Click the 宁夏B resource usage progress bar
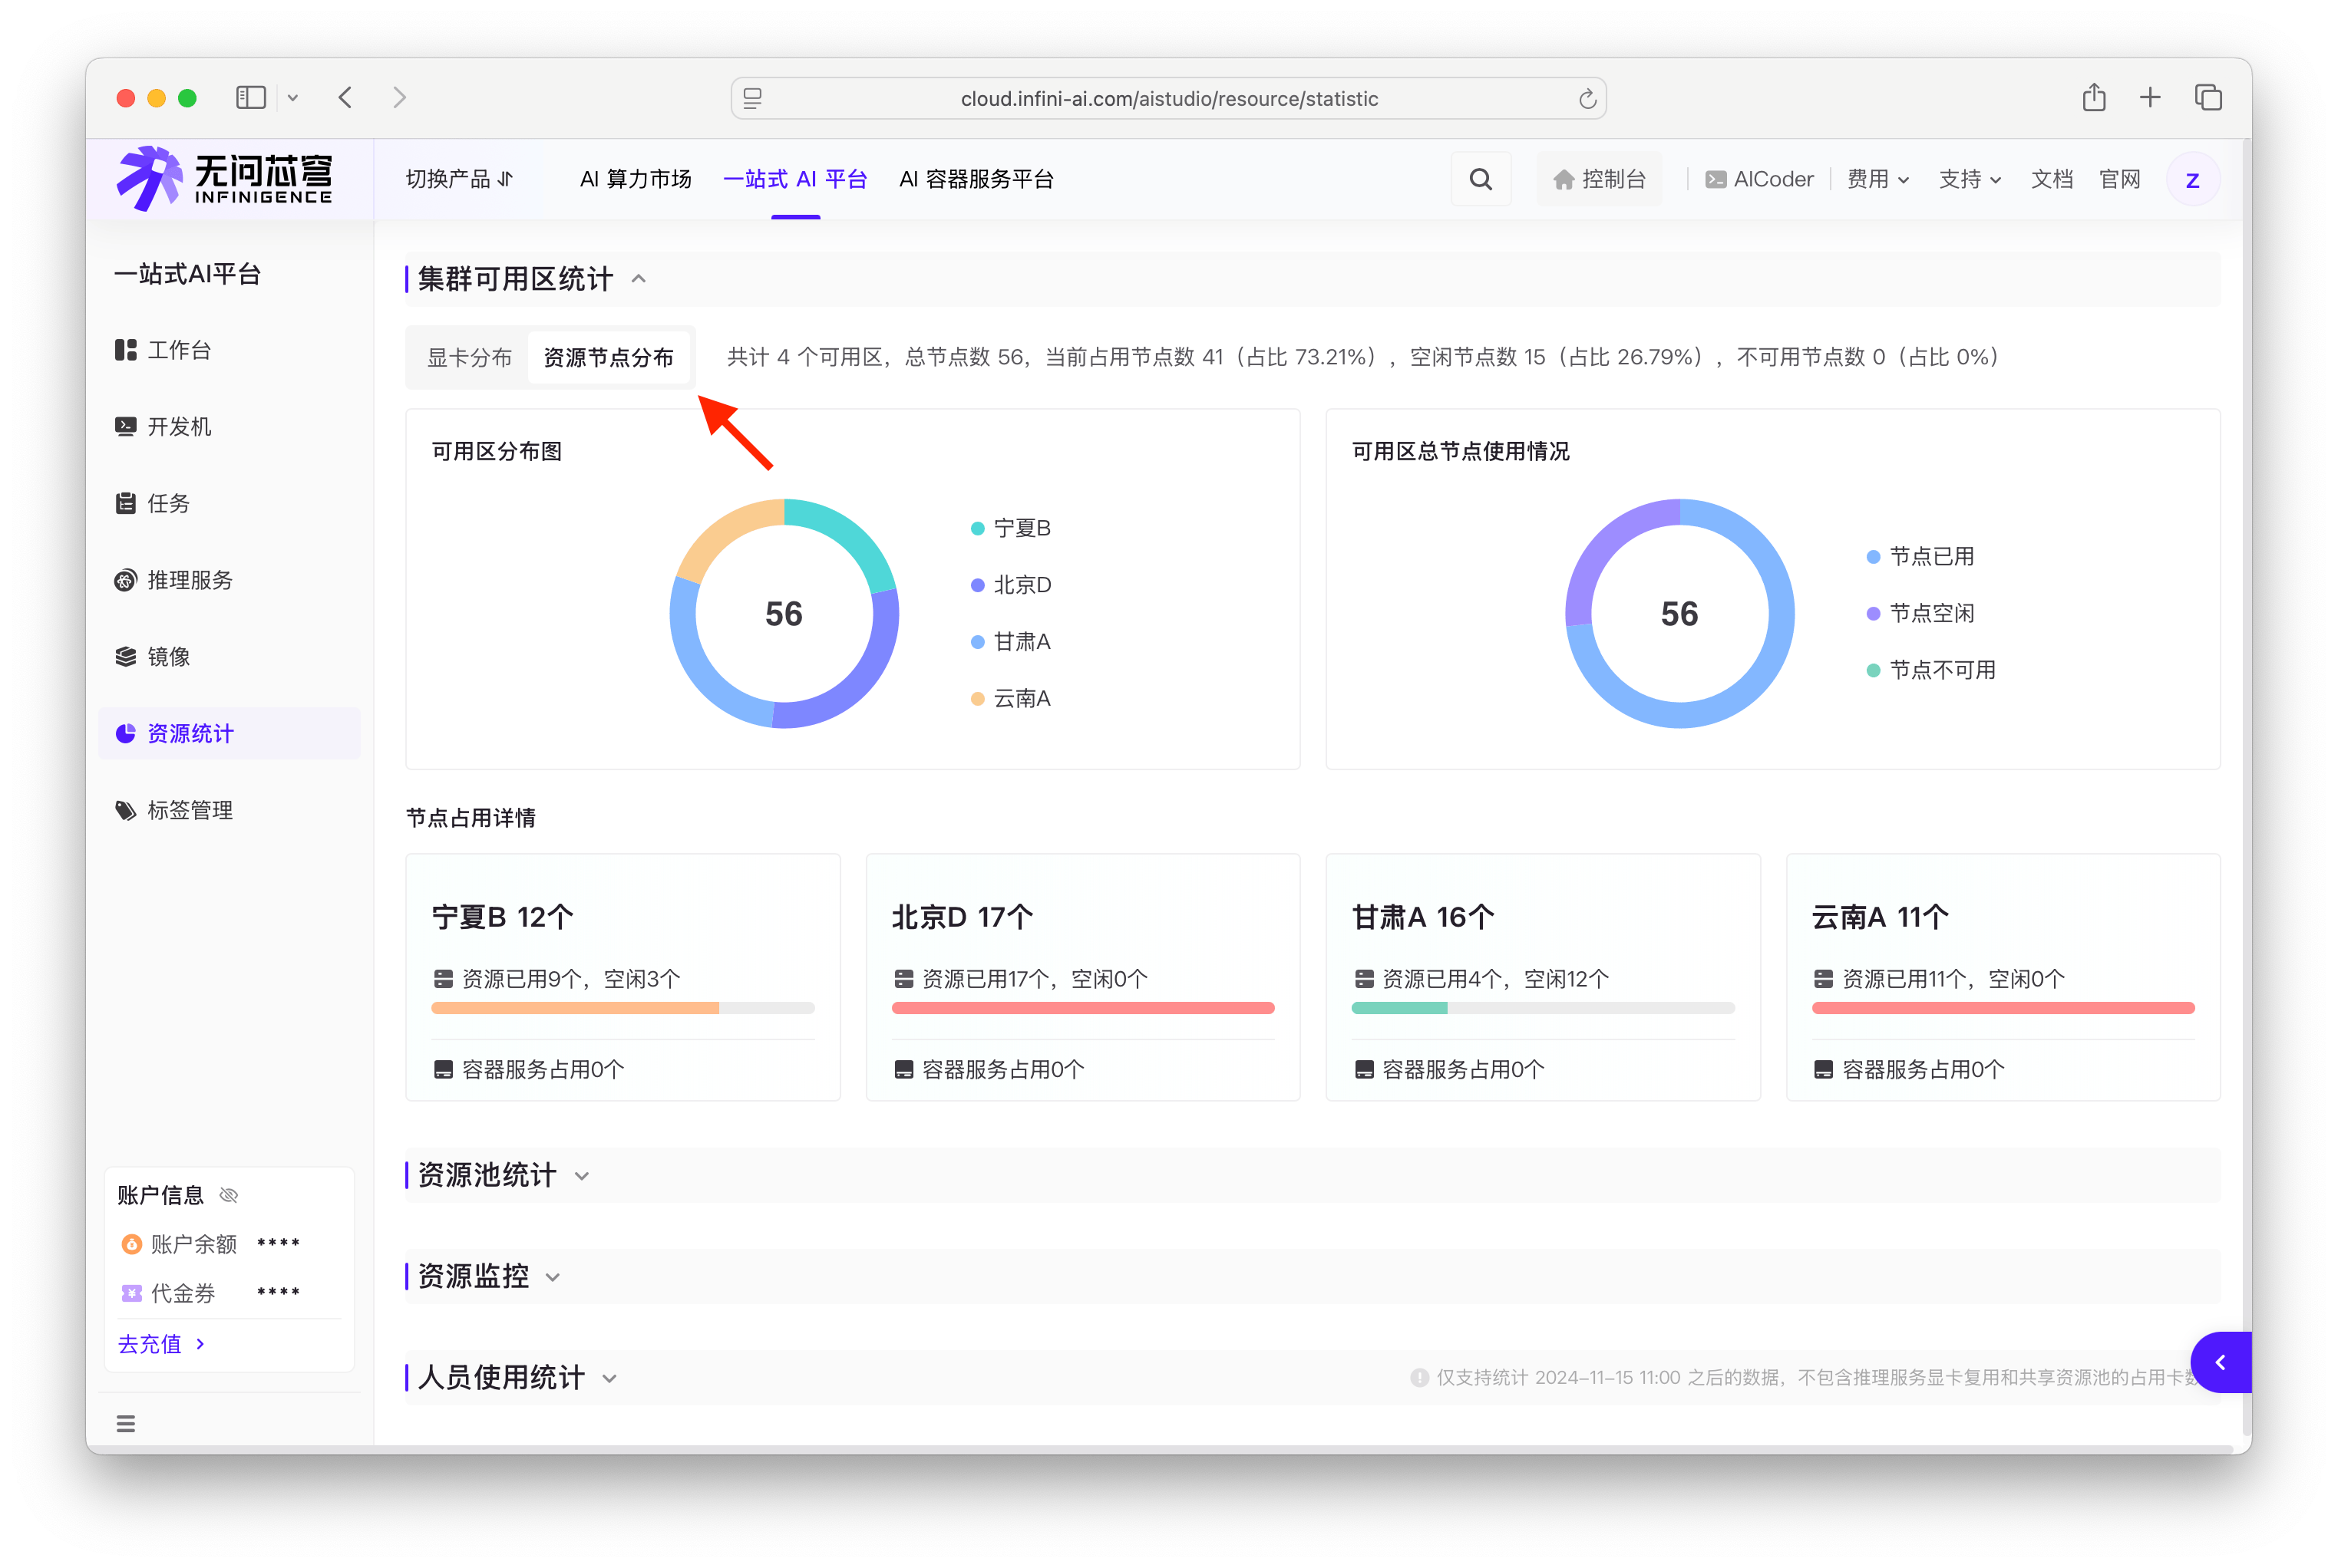The width and height of the screenshot is (2338, 1568). [622, 1008]
